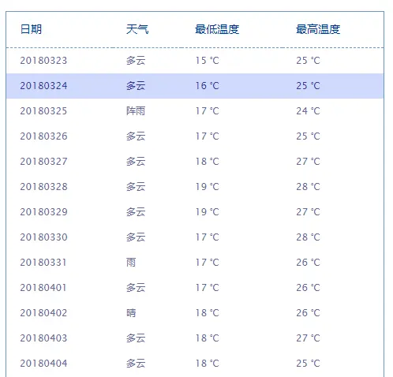This screenshot has height=377, width=393.
Task: Select date cell 20180327
Action: click(x=43, y=162)
